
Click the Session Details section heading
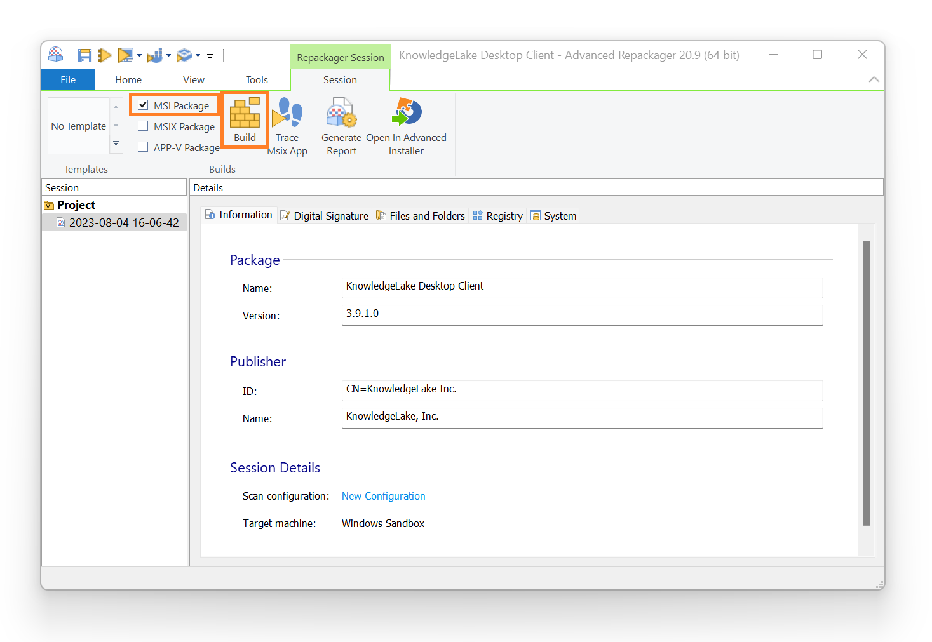(x=275, y=468)
